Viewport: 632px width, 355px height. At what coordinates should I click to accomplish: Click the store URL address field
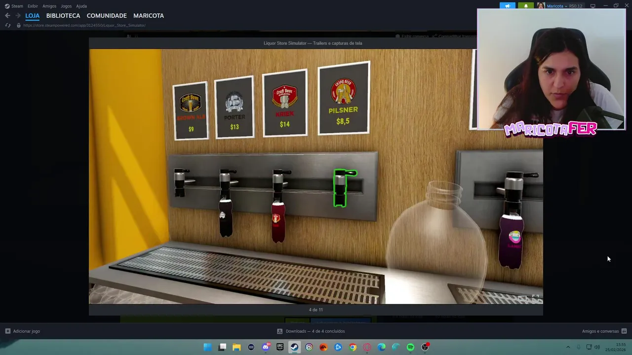pyautogui.click(x=84, y=25)
